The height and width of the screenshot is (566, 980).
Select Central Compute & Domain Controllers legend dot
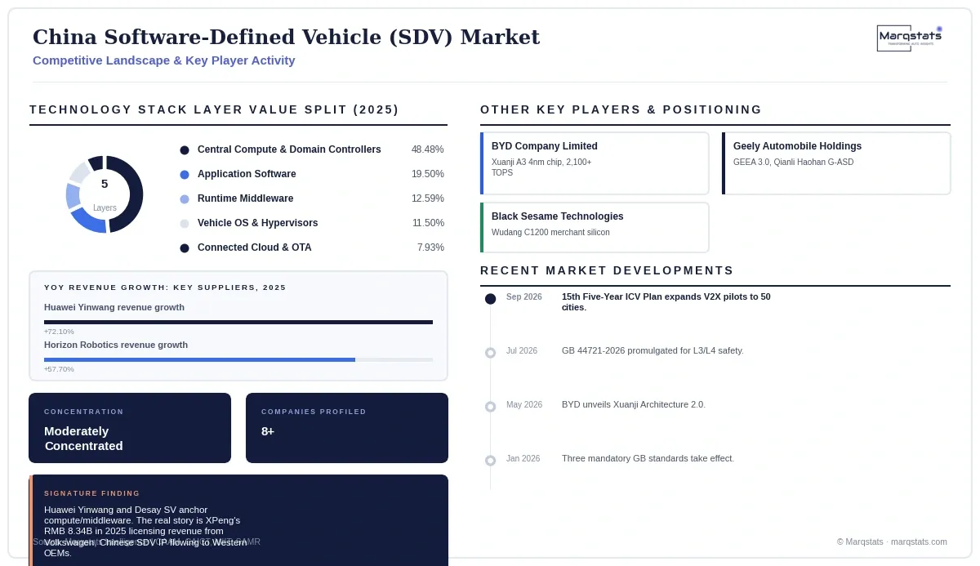185,150
